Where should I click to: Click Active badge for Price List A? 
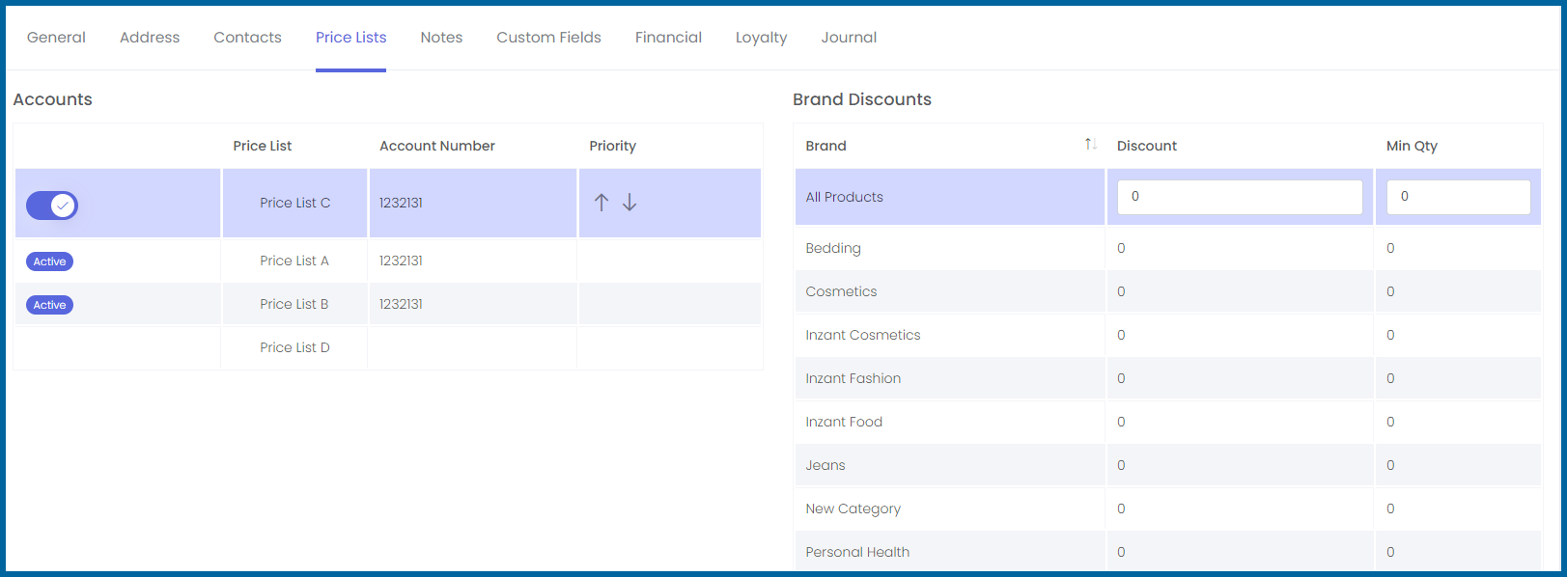[x=50, y=261]
